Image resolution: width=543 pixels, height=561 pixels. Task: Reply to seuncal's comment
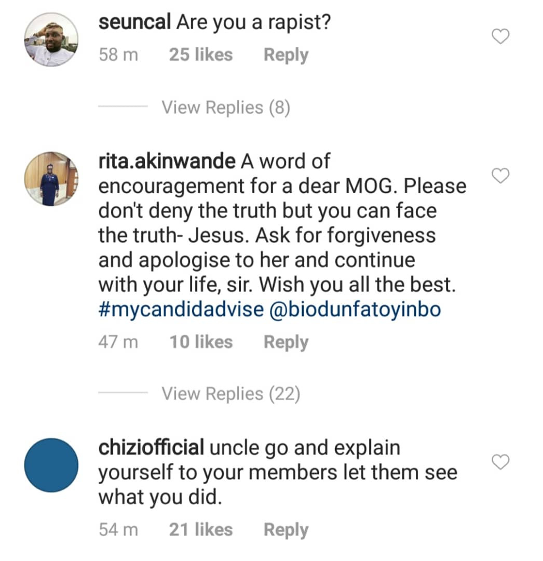[x=286, y=55]
